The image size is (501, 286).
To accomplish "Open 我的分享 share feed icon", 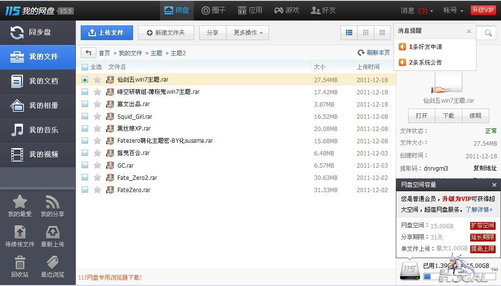I will [x=52, y=206].
